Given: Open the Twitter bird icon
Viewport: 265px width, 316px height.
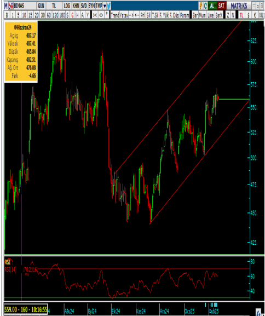Looking at the screenshot, I should tap(109, 6).
